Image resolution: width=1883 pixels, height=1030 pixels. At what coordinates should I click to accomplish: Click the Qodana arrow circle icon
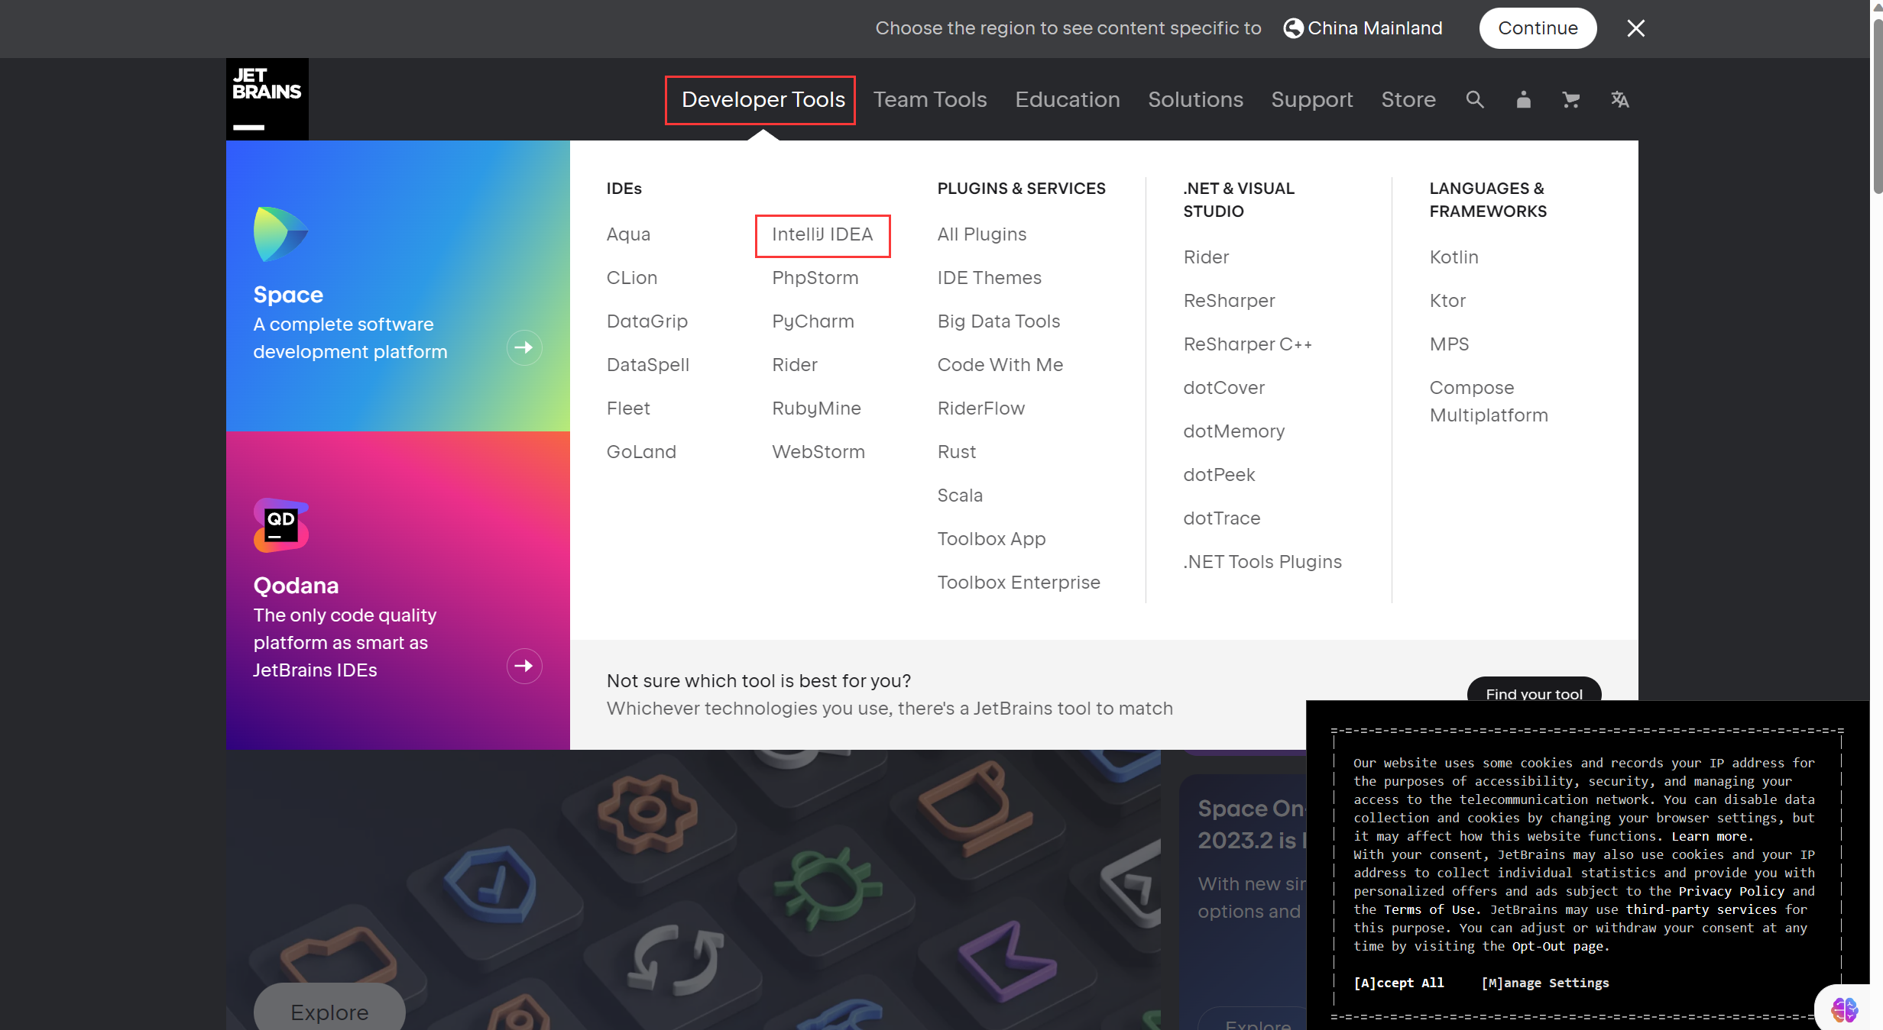click(524, 666)
